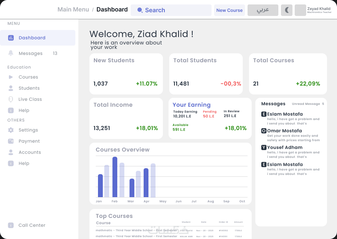The width and height of the screenshot is (337, 239).
Task: Click the Call Center info icon
Action: tap(11, 225)
